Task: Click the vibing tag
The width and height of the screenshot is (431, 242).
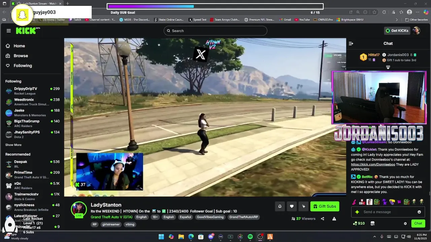Action: (130, 224)
